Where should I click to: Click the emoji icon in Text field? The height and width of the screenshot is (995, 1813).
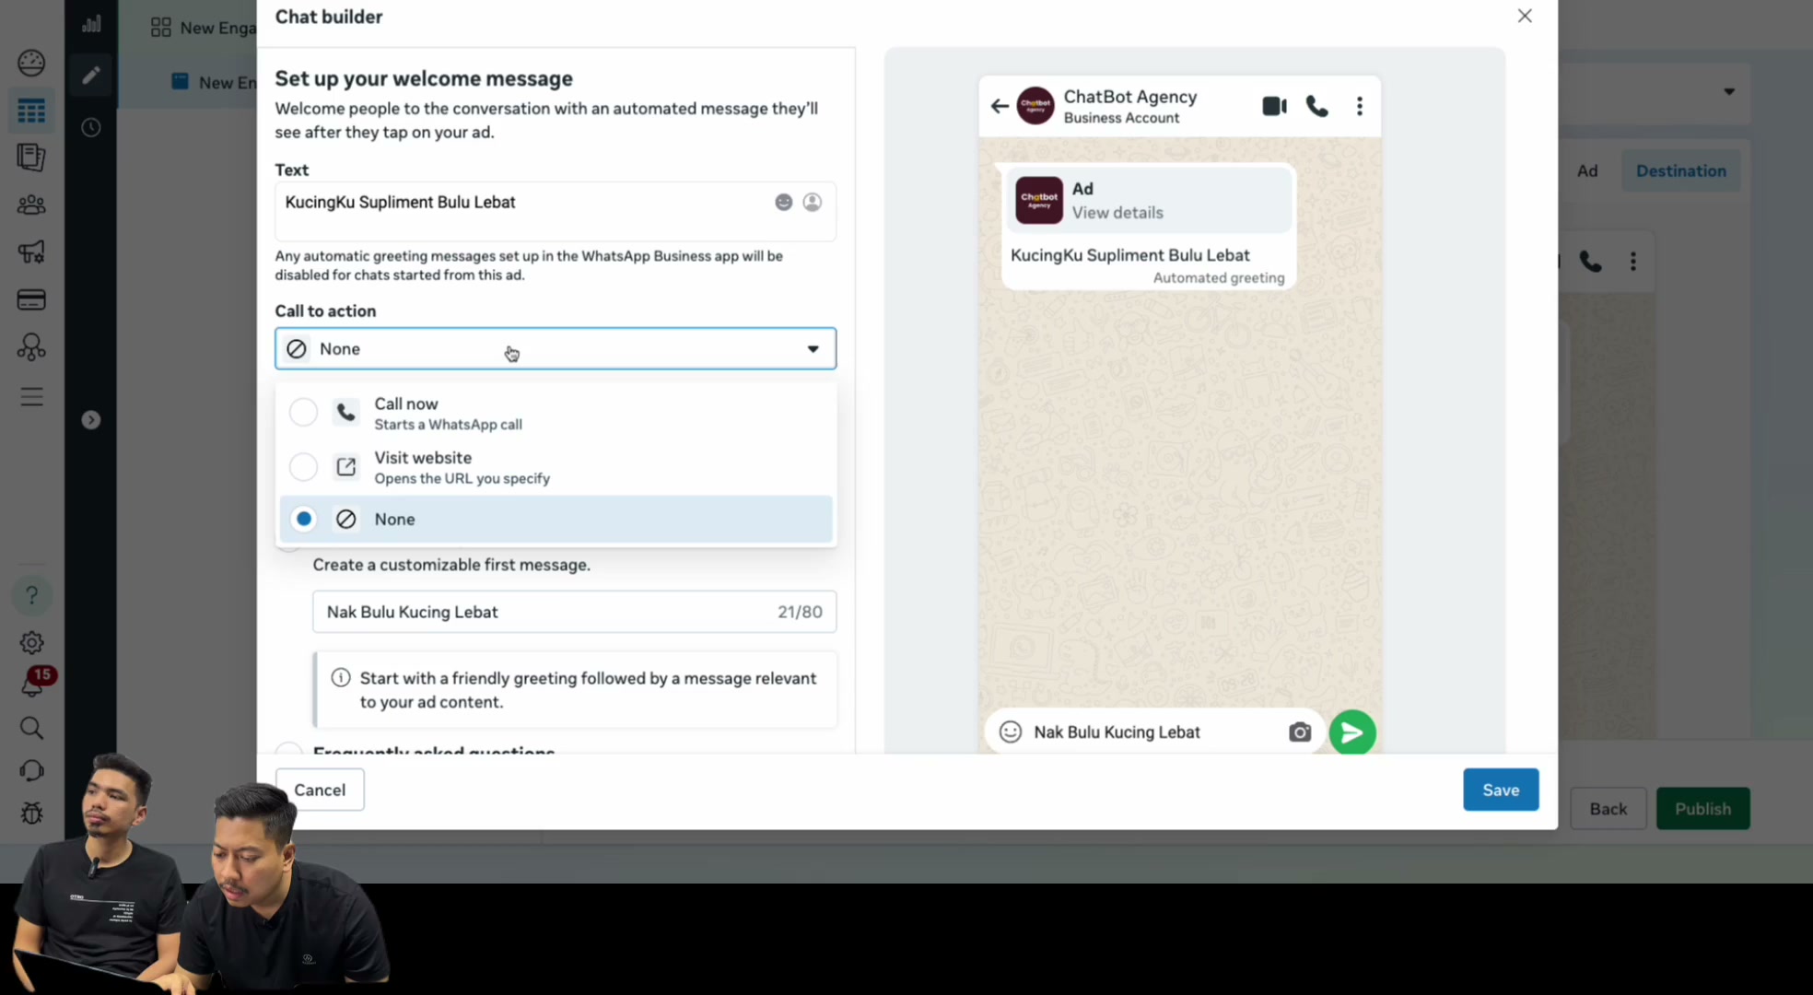pos(783,202)
